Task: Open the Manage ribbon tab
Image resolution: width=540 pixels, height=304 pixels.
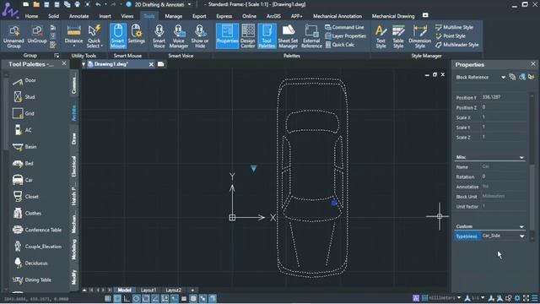Action: point(173,16)
